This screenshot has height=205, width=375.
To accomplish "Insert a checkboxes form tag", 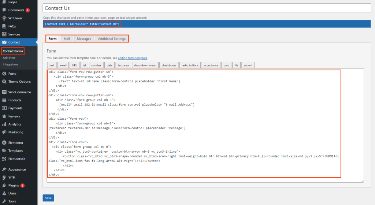I will 169,65.
